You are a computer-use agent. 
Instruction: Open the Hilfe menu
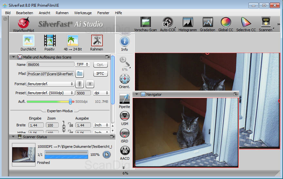(118, 13)
